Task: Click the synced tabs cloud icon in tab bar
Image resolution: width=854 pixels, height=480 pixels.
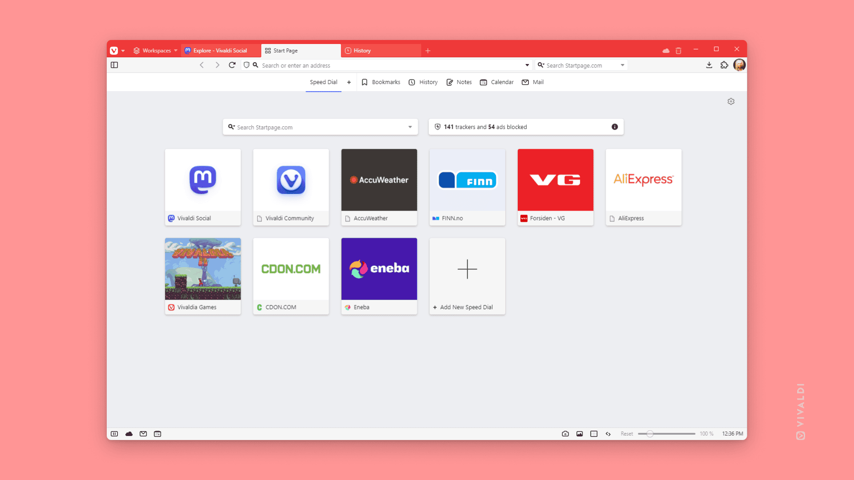Action: [666, 51]
